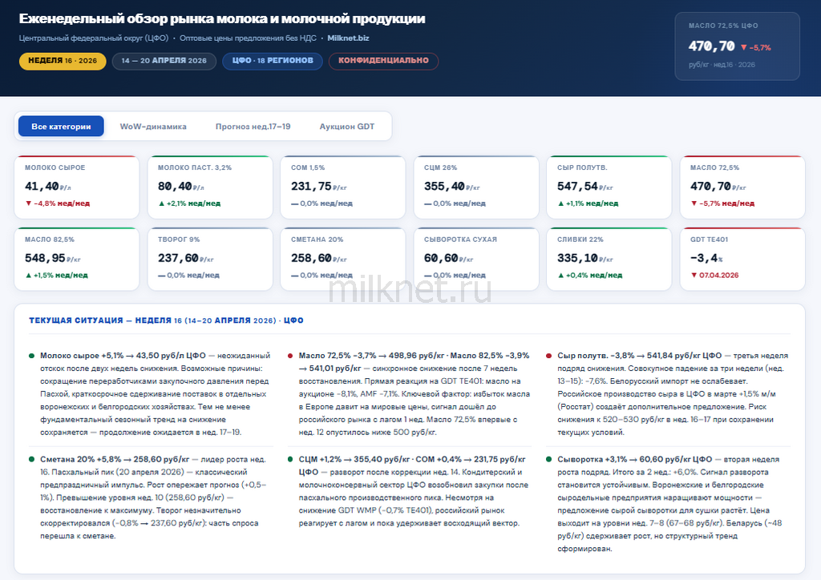
Task: Click the yellow НЕДЕЛЯ 16 · 2026 badge
Action: [x=63, y=61]
